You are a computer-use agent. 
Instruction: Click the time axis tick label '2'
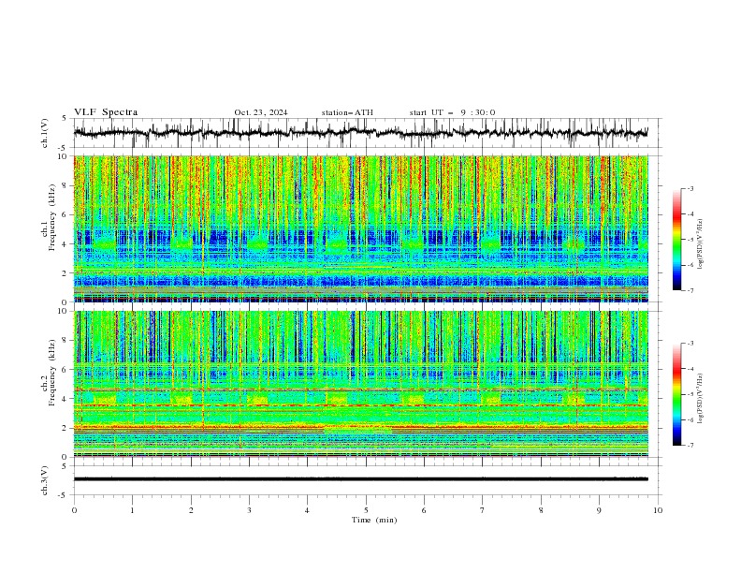pyautogui.click(x=191, y=510)
